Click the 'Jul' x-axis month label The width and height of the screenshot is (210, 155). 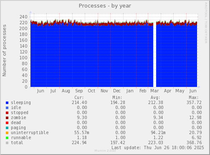point(53,91)
